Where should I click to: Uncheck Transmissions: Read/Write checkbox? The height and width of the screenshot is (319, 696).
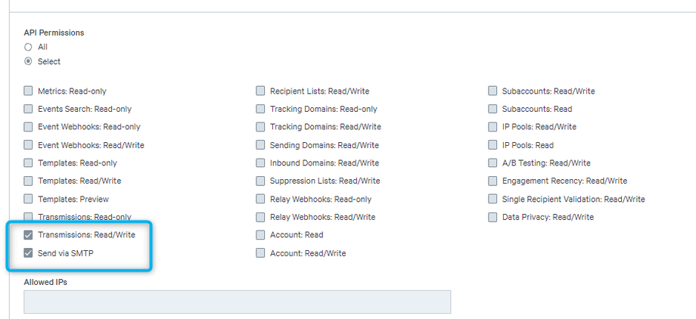[29, 235]
